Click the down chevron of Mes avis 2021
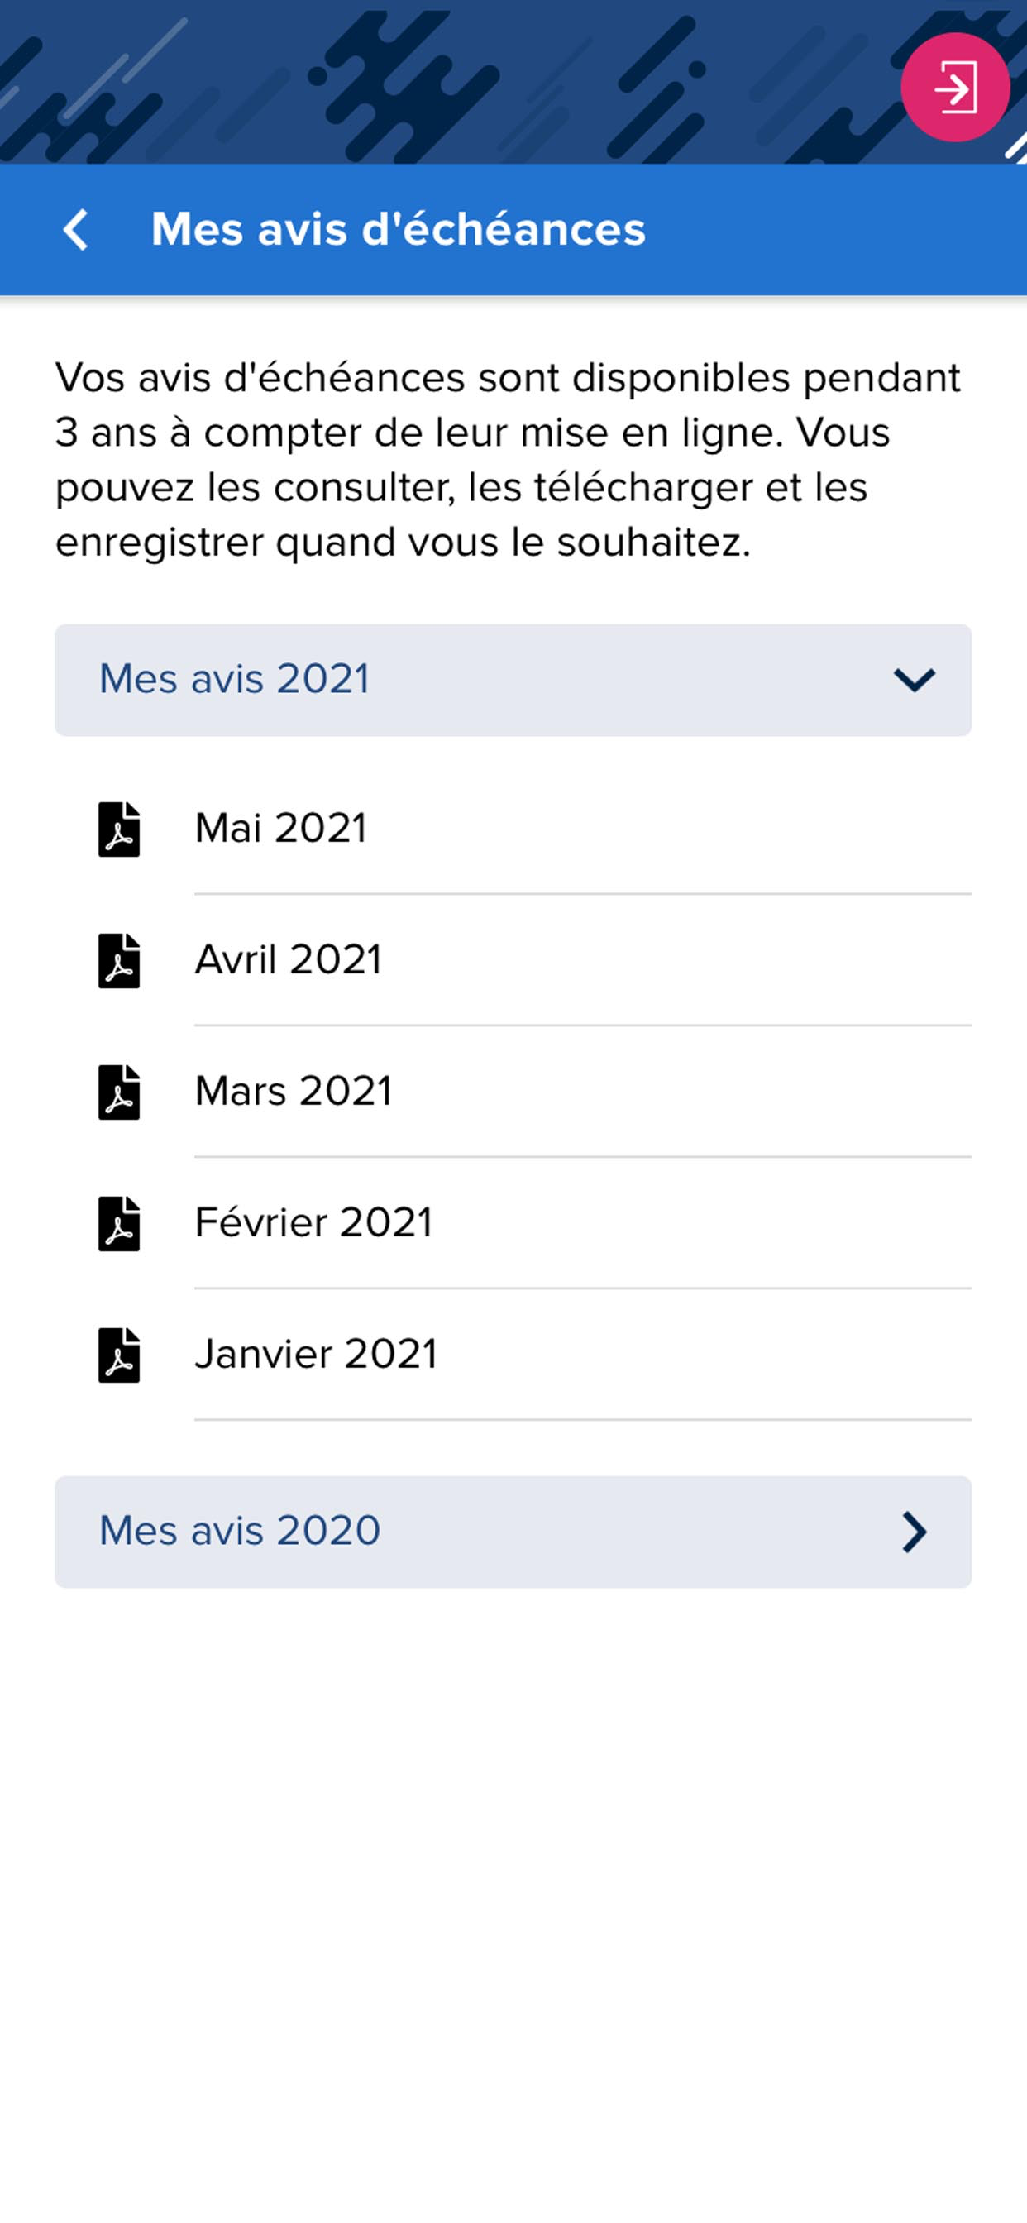The height and width of the screenshot is (2223, 1027). point(914,680)
